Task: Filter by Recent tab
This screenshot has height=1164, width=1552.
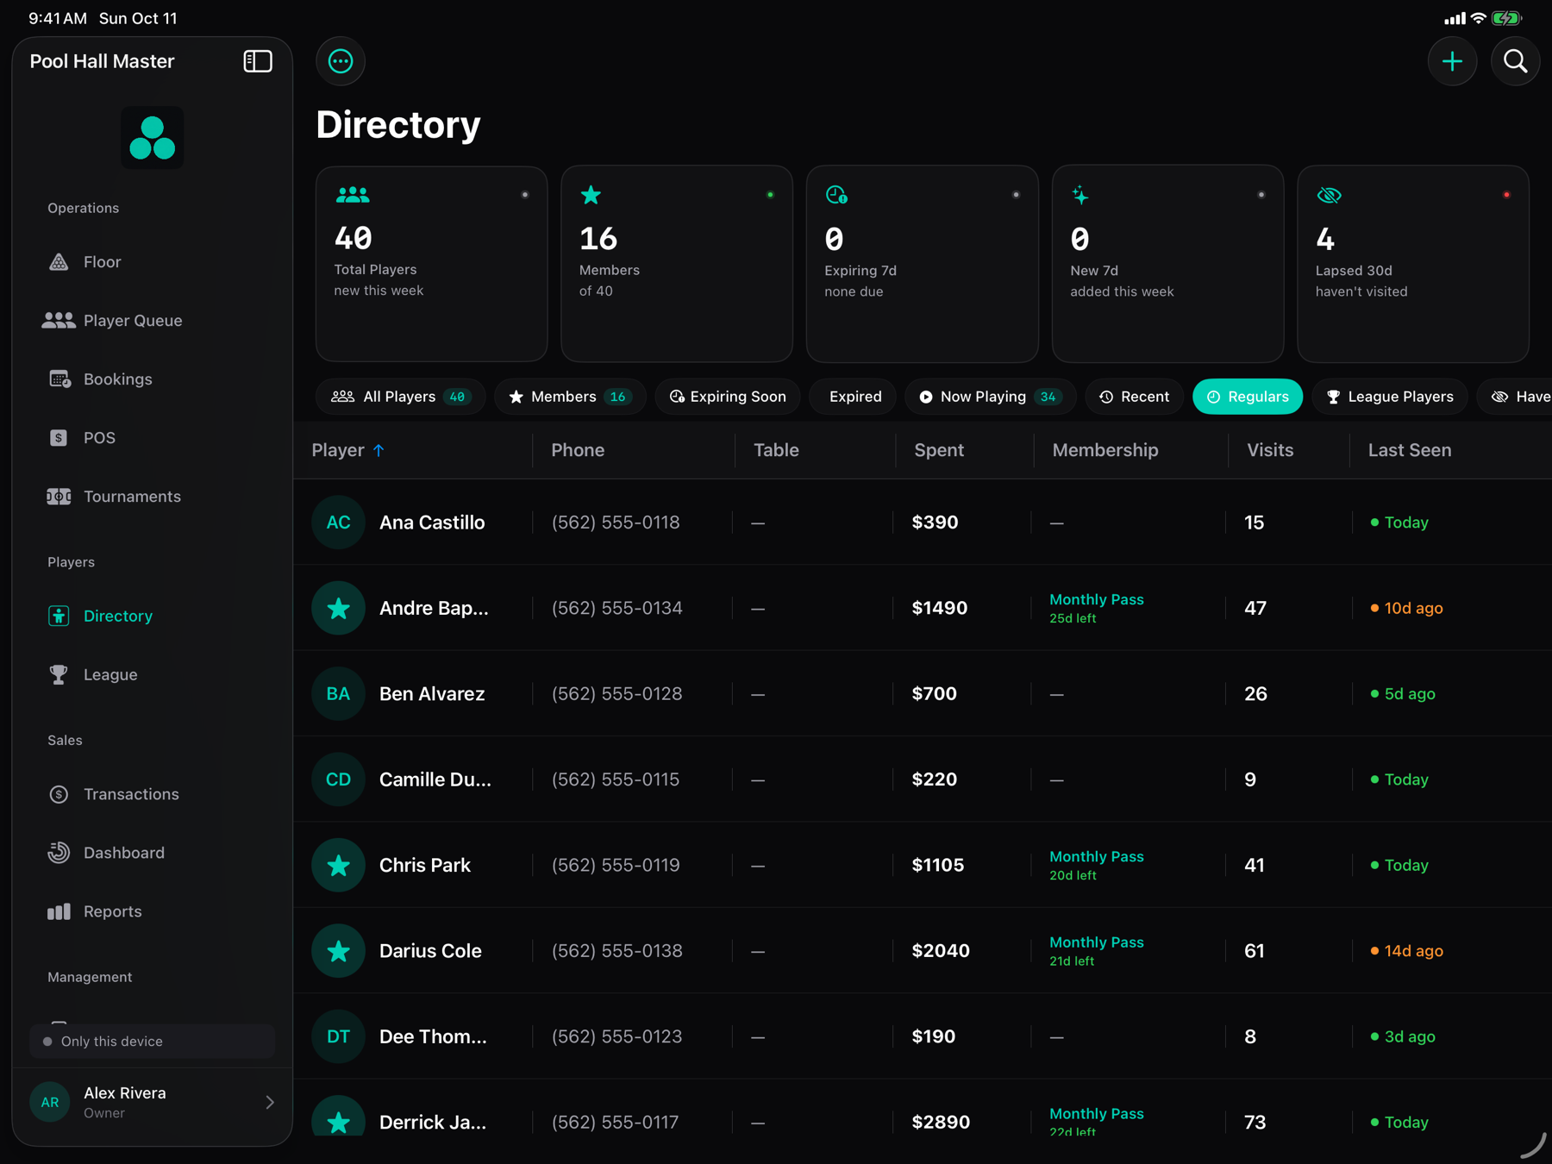Action: [x=1134, y=397]
